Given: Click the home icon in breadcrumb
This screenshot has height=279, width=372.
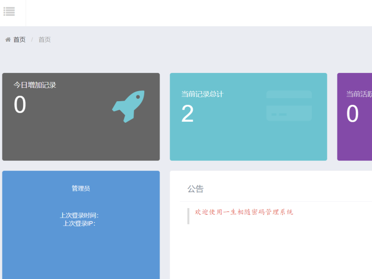Looking at the screenshot, I should pos(8,39).
